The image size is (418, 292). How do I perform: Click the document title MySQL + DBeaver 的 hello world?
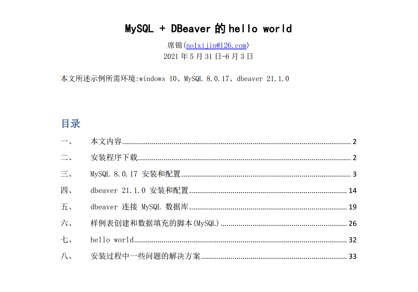coord(208,29)
